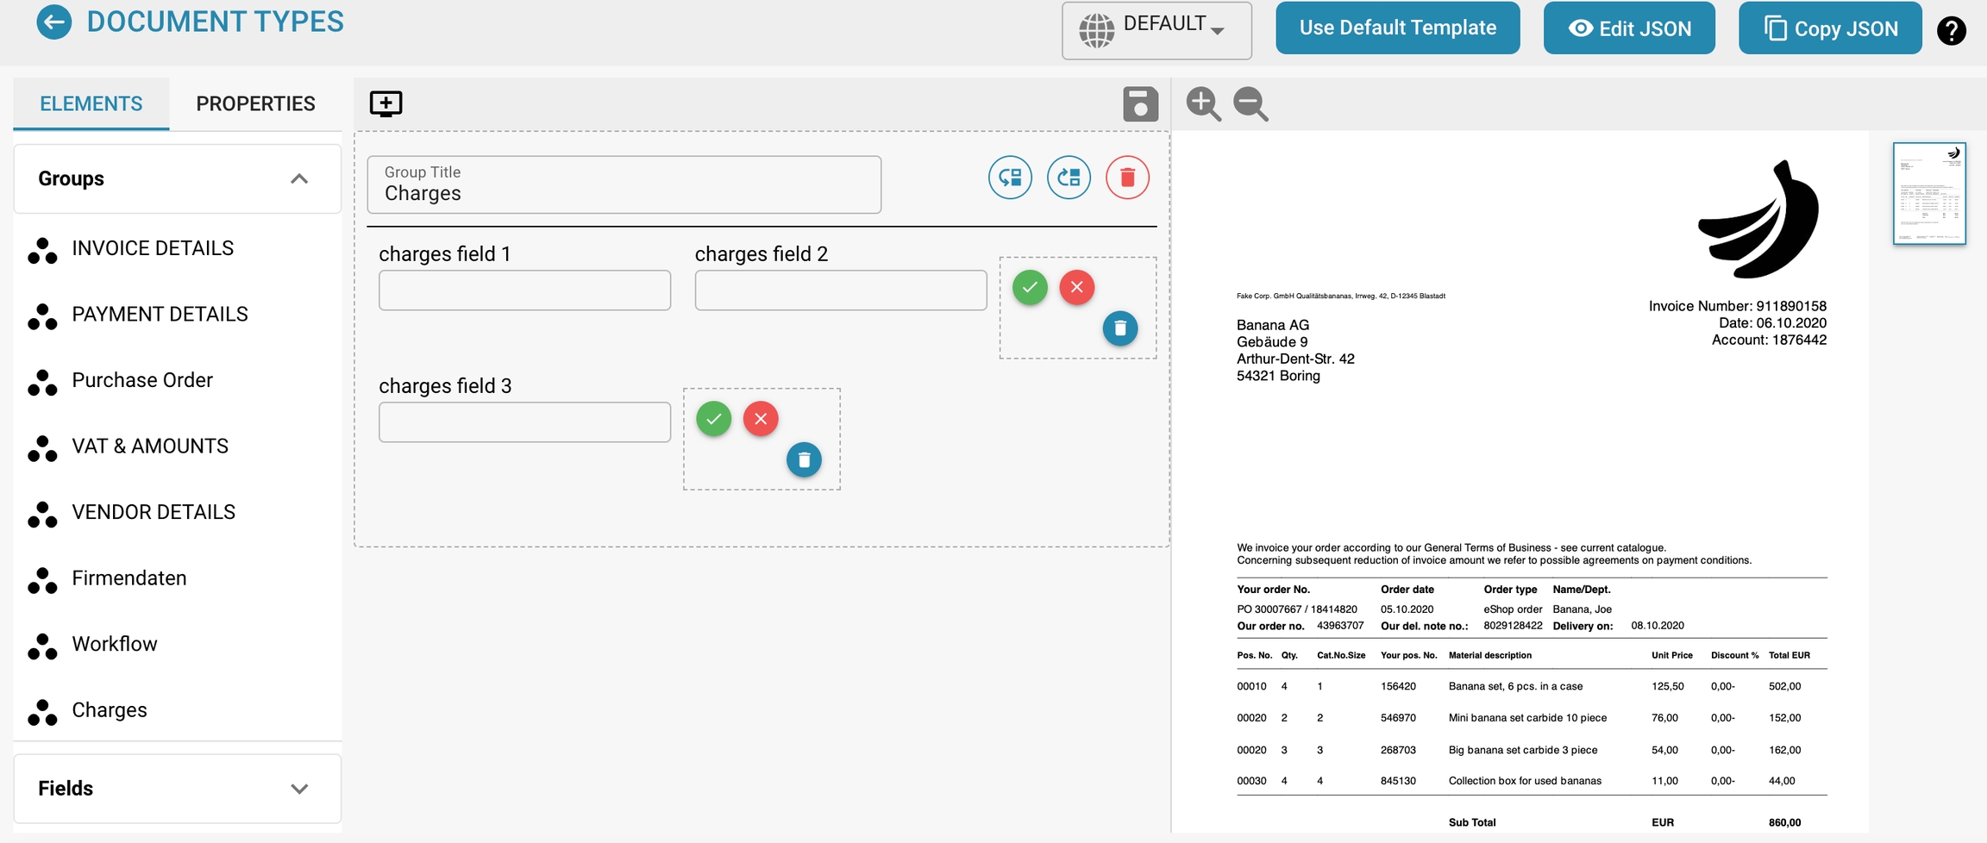Select the invoice page thumbnail
The height and width of the screenshot is (843, 1987).
click(x=1929, y=194)
